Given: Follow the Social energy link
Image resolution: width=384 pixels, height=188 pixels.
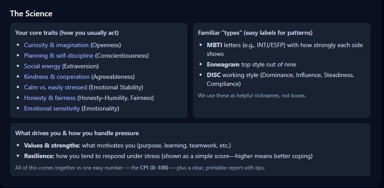Looking at the screenshot, I should (x=42, y=66).
